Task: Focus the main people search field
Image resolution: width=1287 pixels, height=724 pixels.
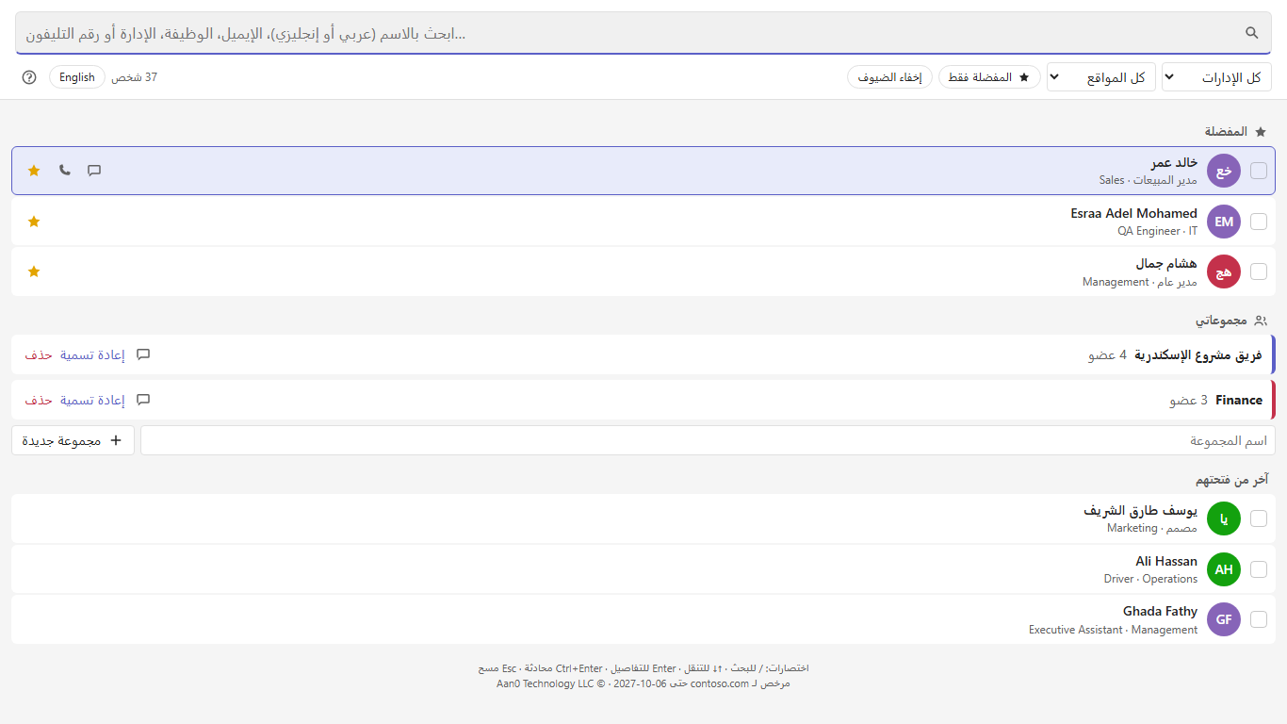Action: click(643, 33)
